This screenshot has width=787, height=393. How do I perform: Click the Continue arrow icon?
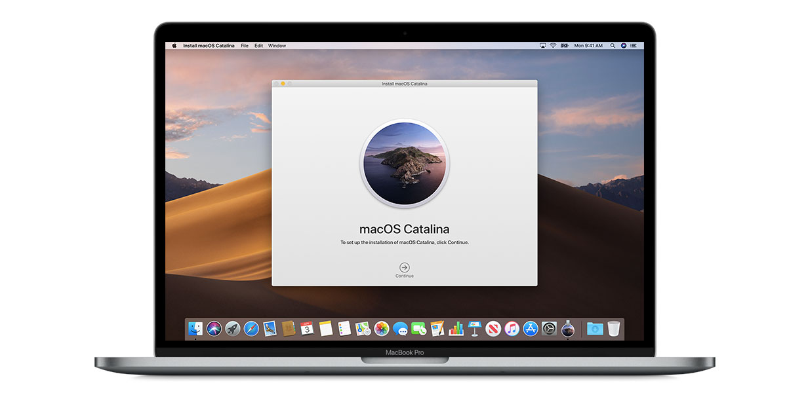coord(405,267)
